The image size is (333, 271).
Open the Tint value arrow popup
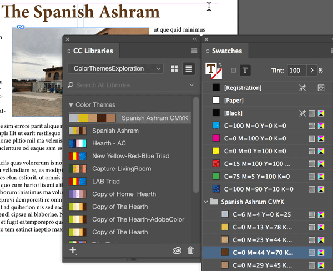(312, 71)
